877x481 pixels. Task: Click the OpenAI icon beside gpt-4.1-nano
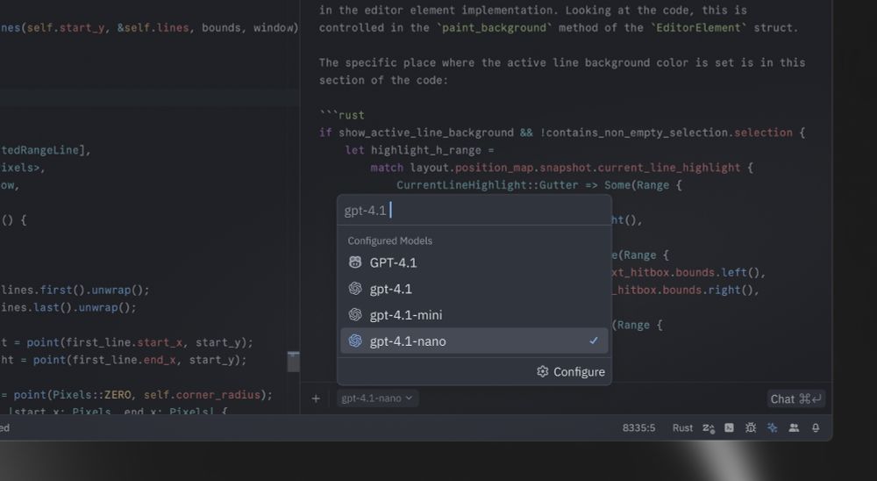click(355, 341)
